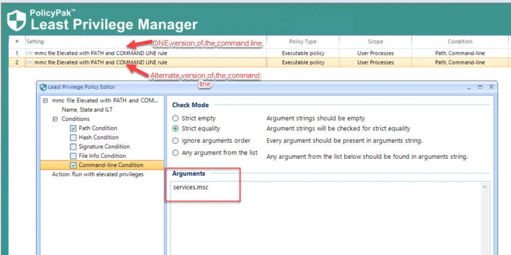Choose Ignore arguments order option
Screen dimensions: 511x255
tap(175, 141)
